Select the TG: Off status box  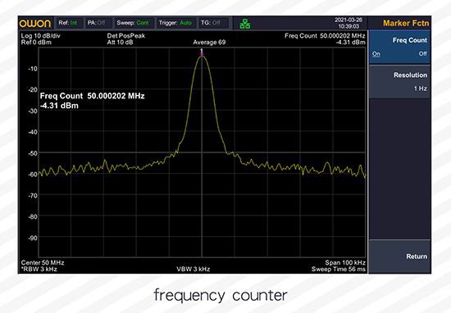(x=213, y=23)
